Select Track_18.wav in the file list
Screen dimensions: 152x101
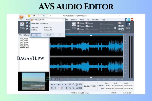[x=24, y=42]
